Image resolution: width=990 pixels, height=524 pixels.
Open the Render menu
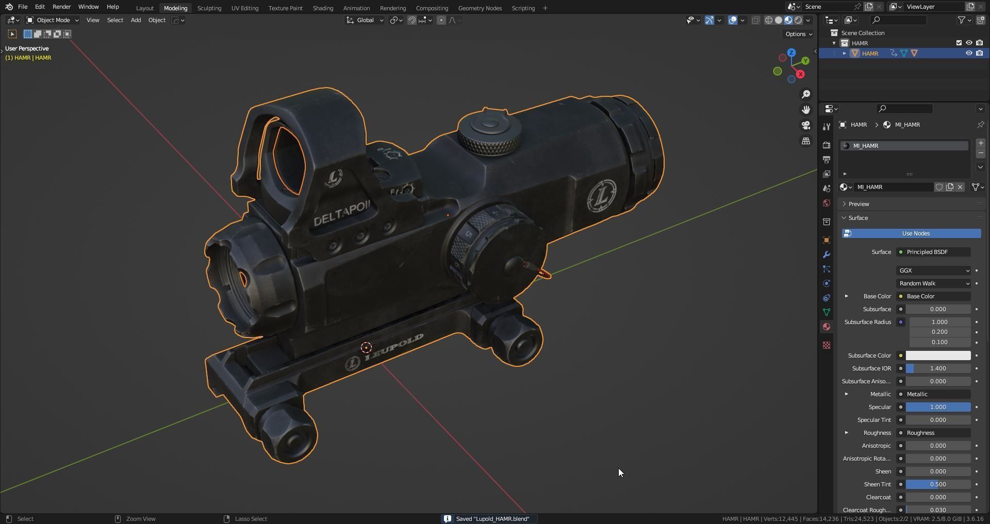[x=61, y=7]
